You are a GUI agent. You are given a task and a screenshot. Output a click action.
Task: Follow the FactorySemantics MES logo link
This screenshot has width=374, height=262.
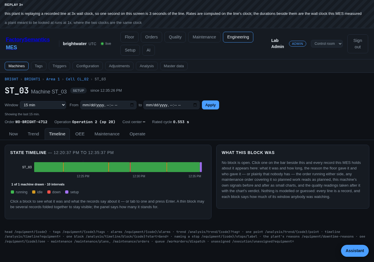click(28, 44)
